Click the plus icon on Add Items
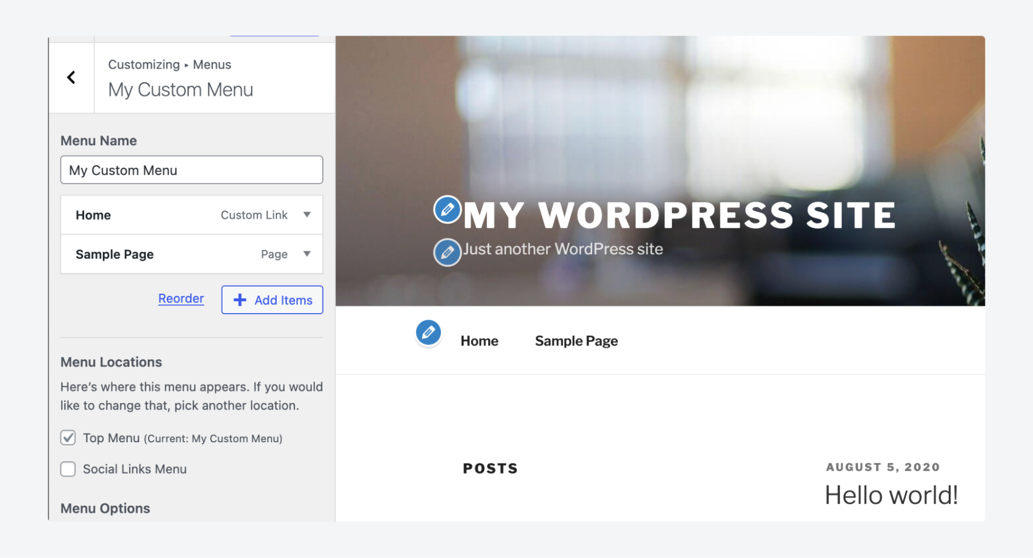 click(x=239, y=300)
